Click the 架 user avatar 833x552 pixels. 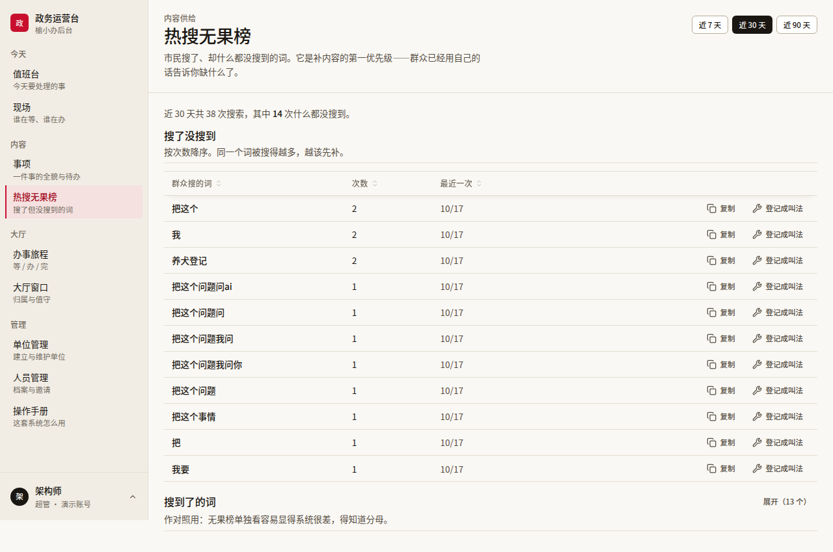click(20, 497)
